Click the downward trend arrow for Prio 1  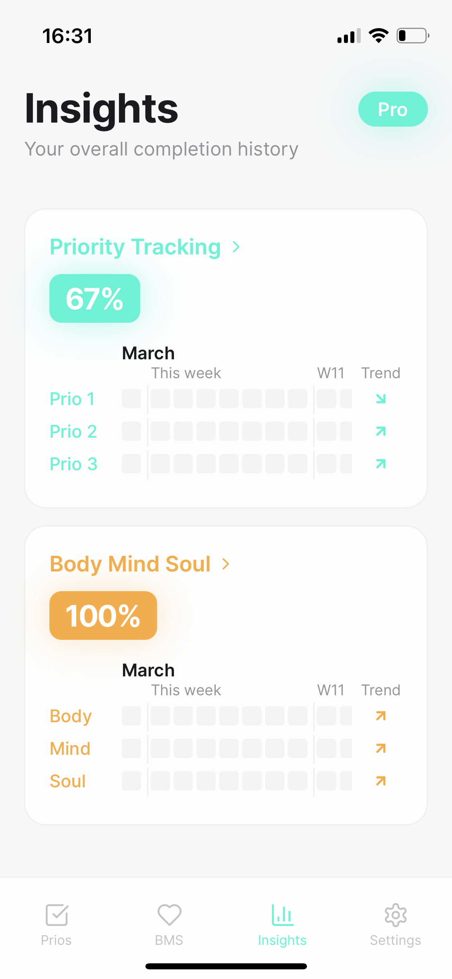click(380, 399)
